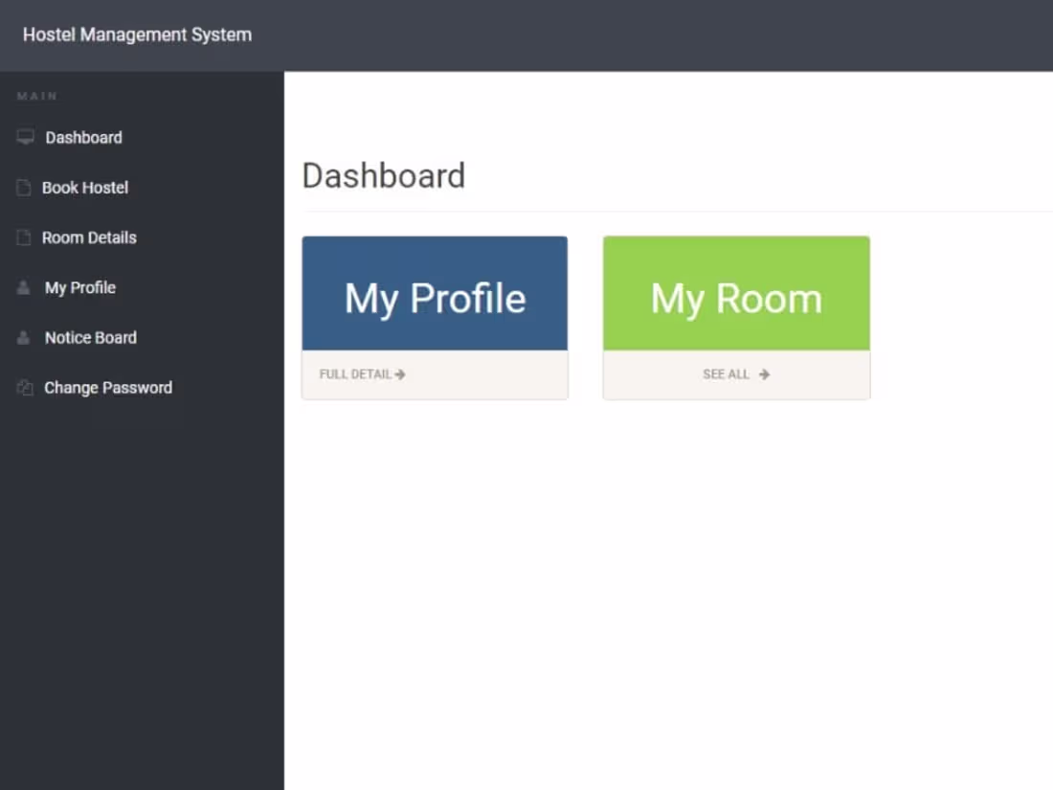Select My Profile in the sidebar

(x=79, y=287)
